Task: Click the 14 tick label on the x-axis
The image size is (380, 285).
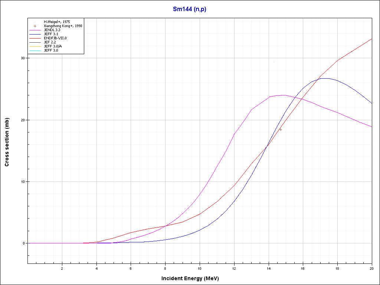Action: [268, 268]
